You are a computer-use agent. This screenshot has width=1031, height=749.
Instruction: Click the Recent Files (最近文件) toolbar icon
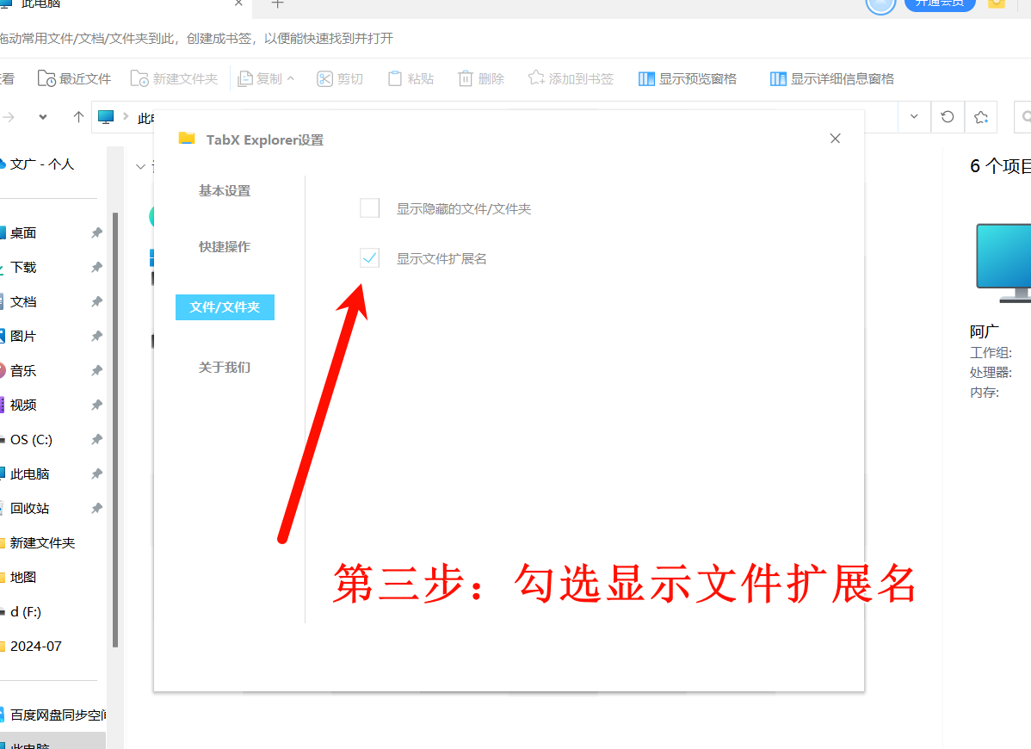click(47, 78)
